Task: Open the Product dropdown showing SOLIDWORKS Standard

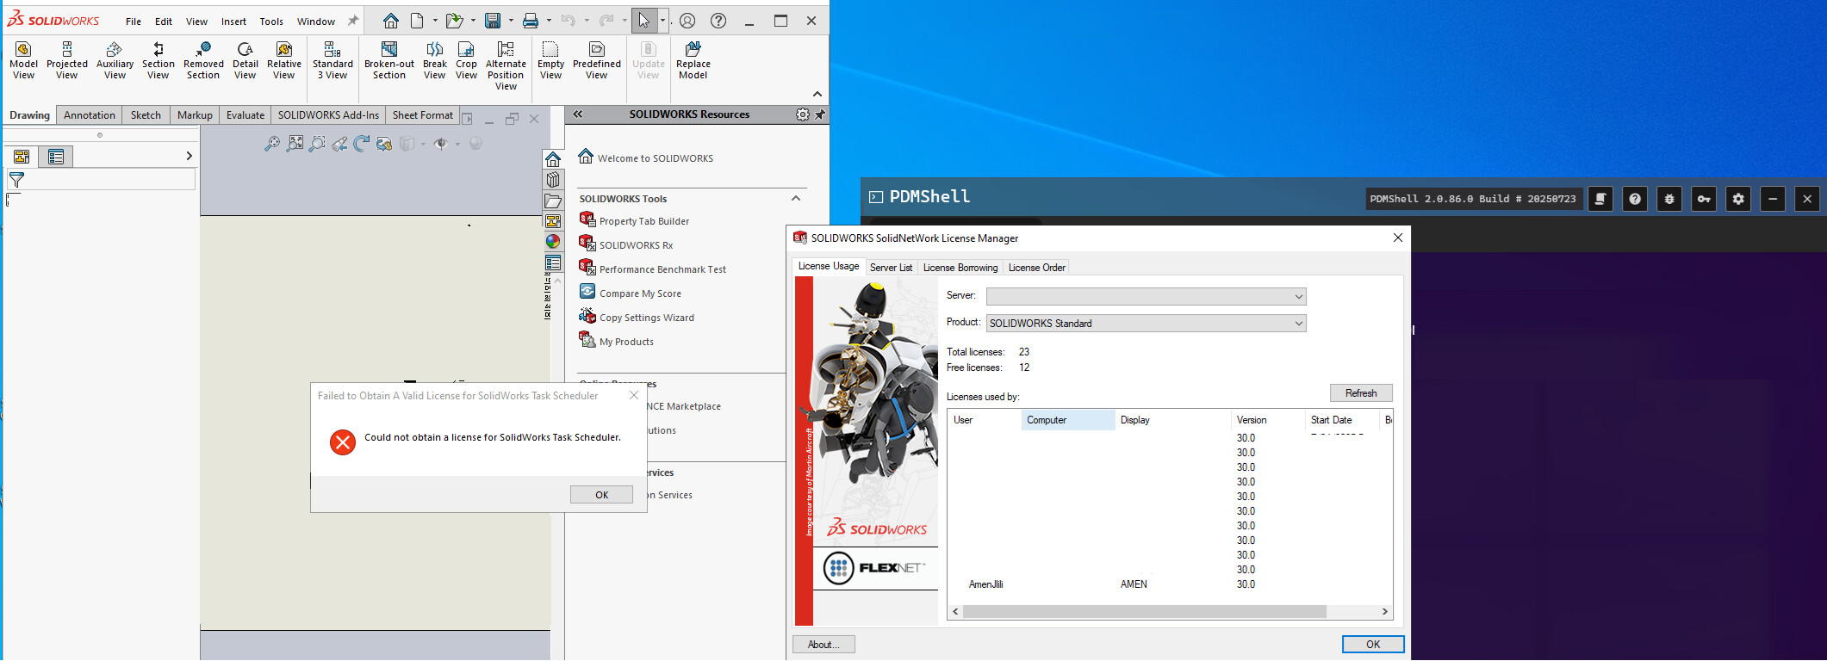Action: click(x=1146, y=323)
